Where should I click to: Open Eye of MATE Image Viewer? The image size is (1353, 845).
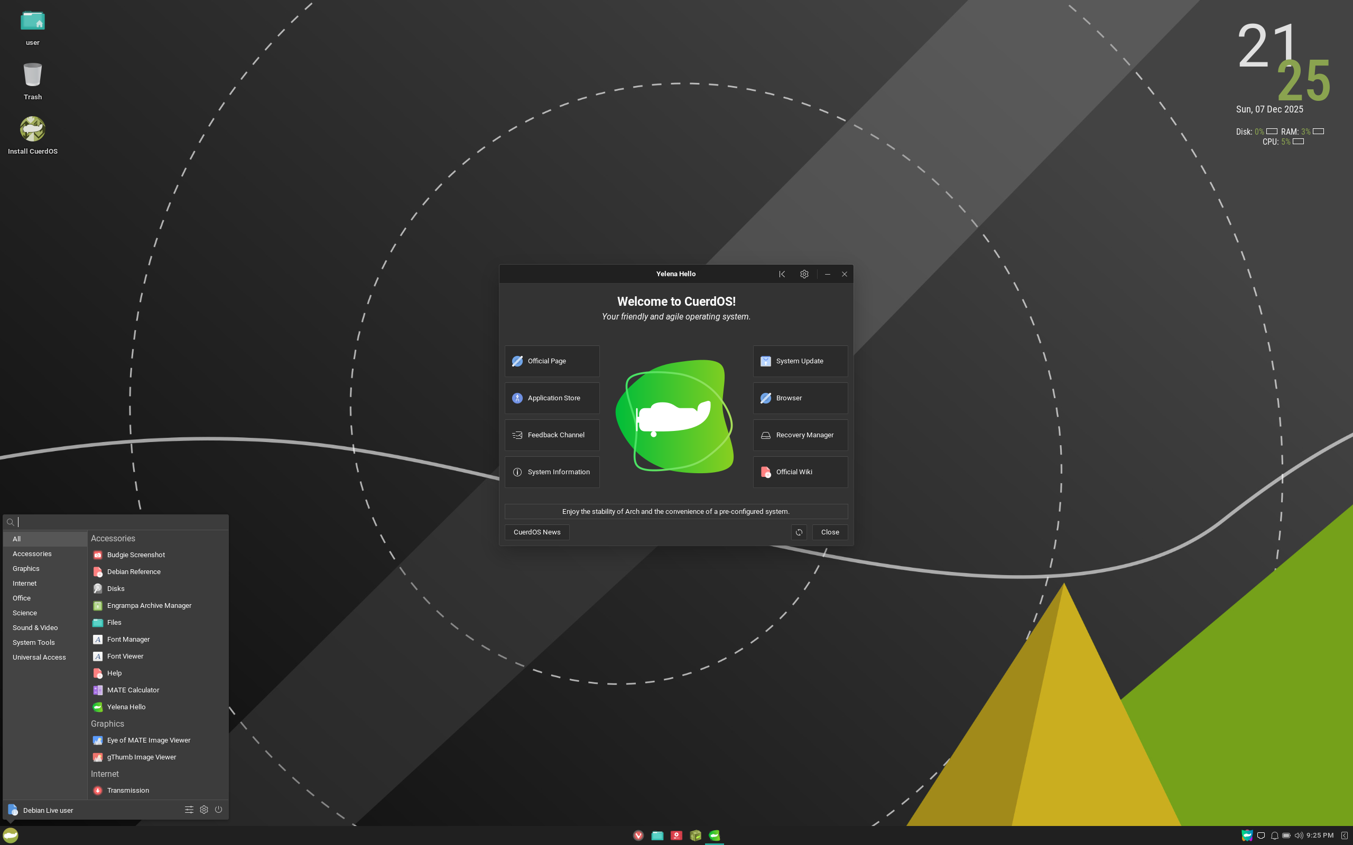point(157,740)
